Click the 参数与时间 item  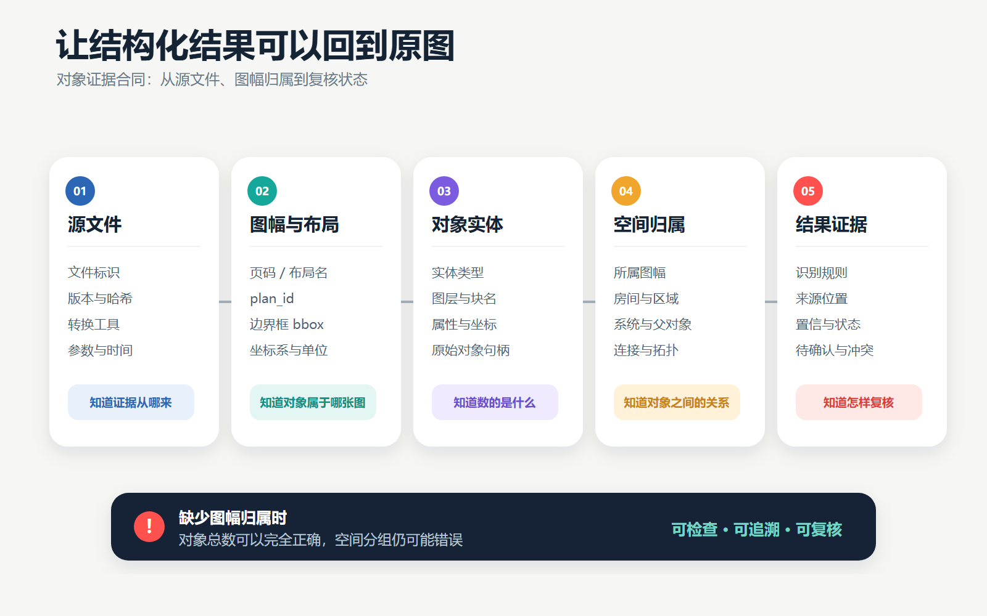(100, 350)
